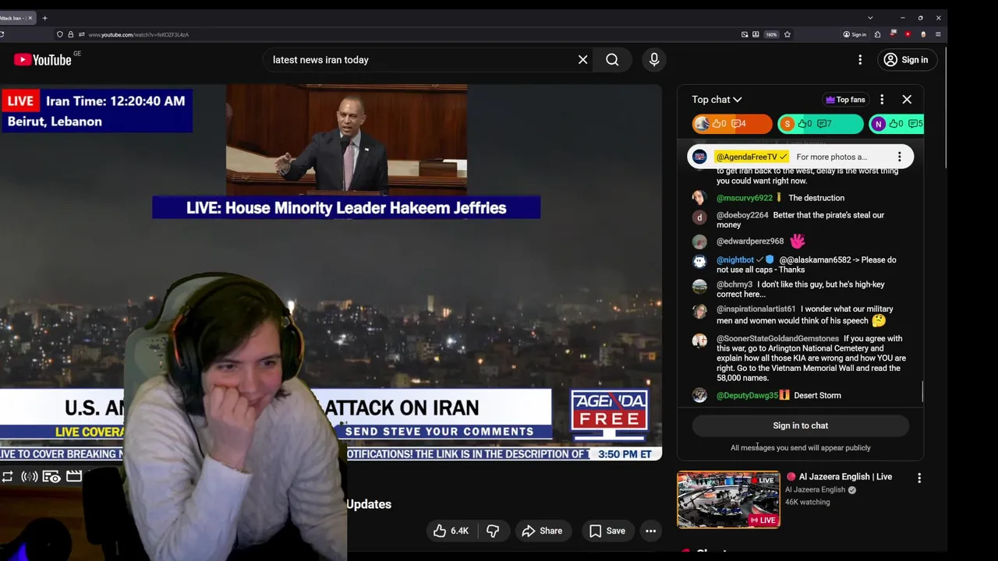
Task: Reset the 160% zoom level indicator
Action: click(771, 34)
